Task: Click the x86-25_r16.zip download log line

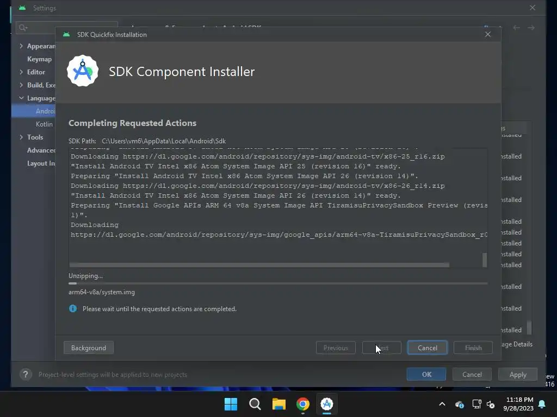Action: click(257, 156)
